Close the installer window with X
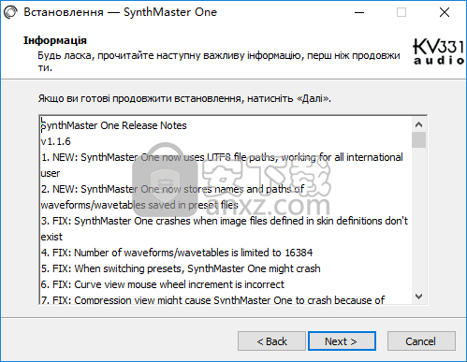The image size is (467, 362). [x=445, y=12]
